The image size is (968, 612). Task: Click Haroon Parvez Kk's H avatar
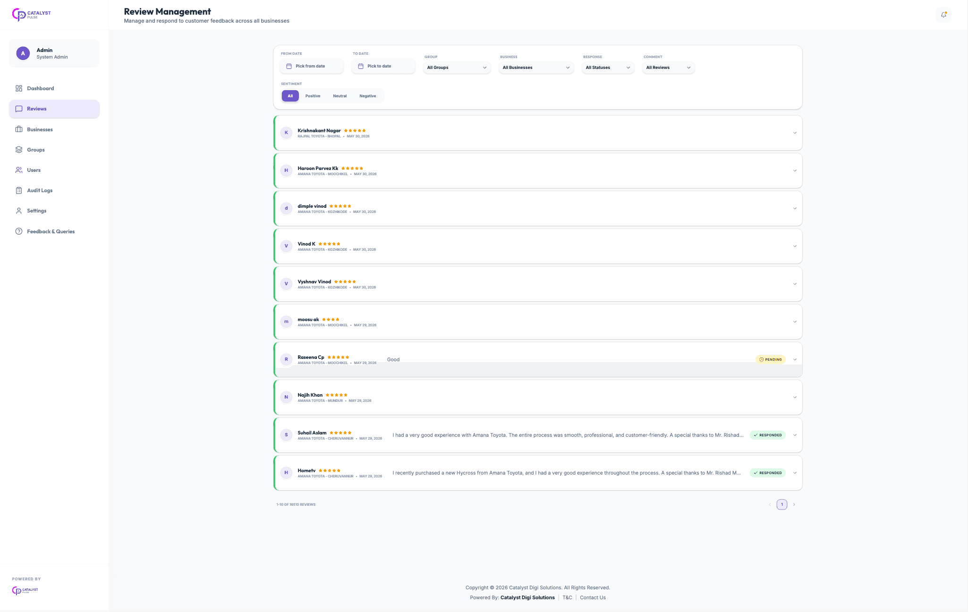286,170
